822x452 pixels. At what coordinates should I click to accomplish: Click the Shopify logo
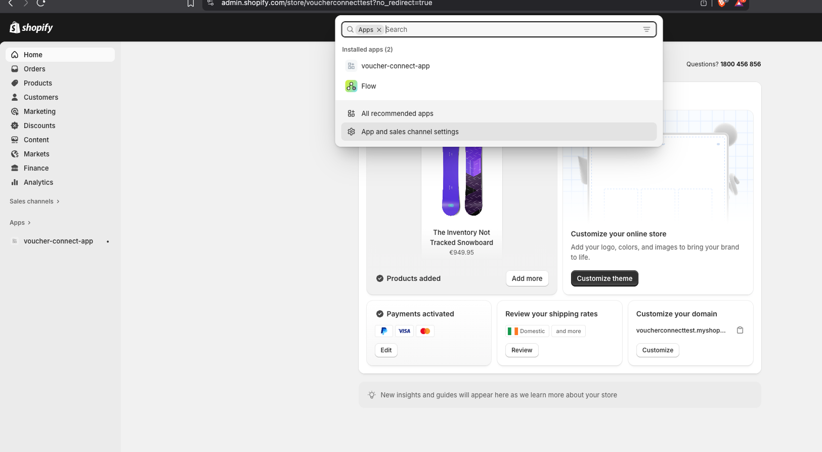tap(31, 27)
